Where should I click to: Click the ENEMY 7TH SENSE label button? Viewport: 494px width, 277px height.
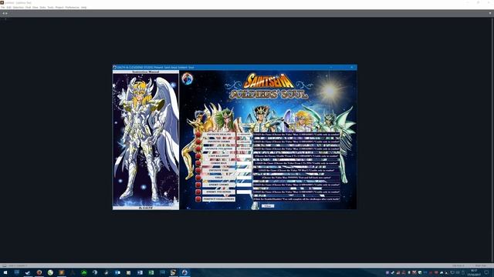click(x=218, y=192)
